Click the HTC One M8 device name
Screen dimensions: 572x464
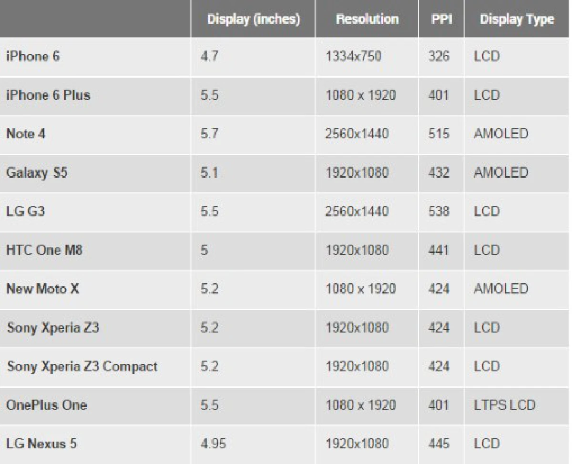[44, 251]
